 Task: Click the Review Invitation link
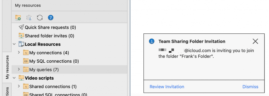click(167, 87)
